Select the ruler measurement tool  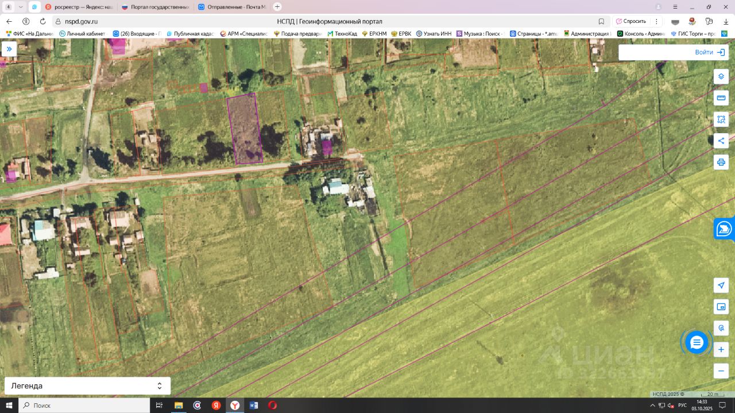[721, 98]
